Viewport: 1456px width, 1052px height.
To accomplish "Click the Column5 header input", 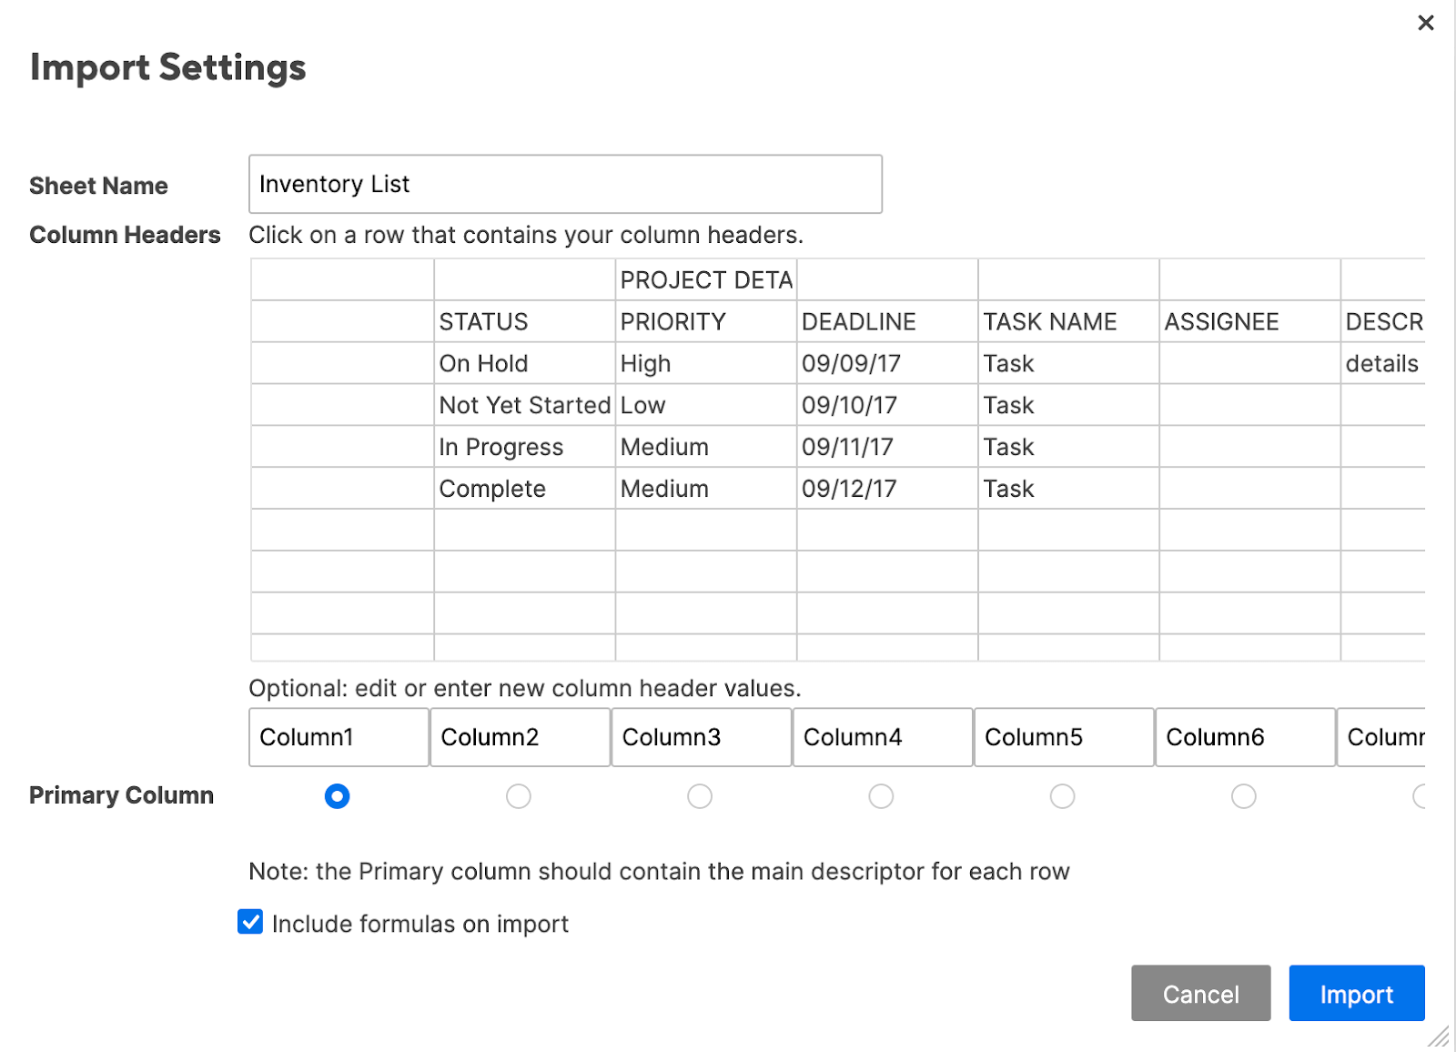I will pyautogui.click(x=1063, y=737).
